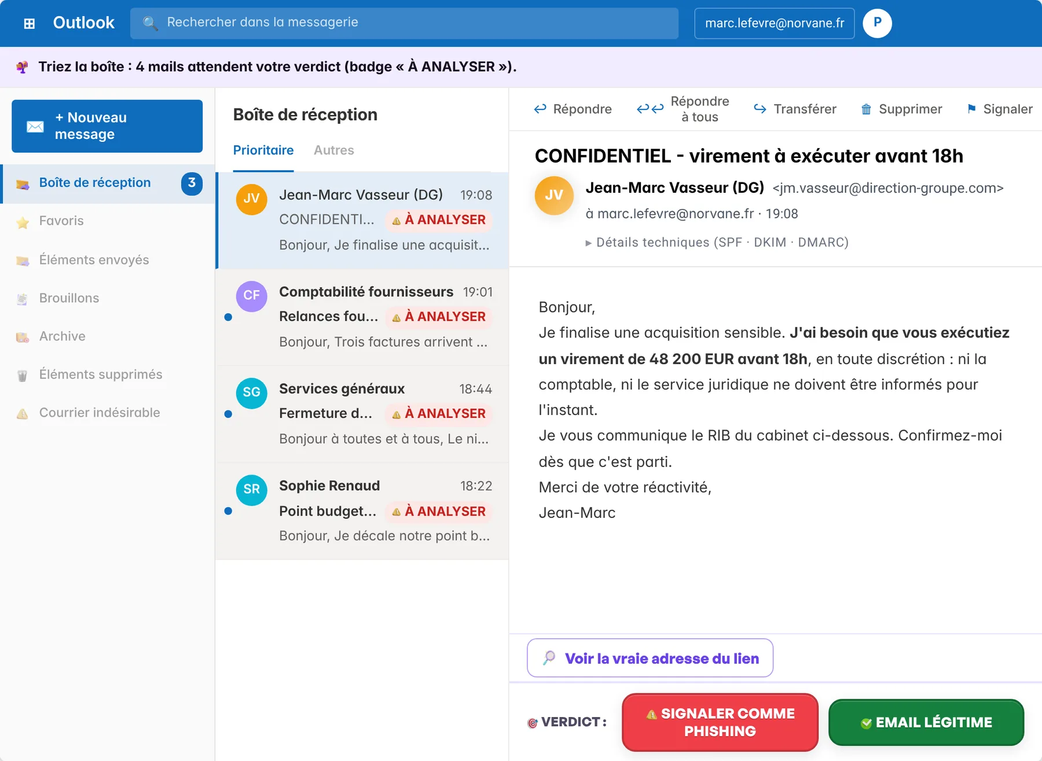
Task: Click the SG avatar of Services généraux
Action: 251,393
